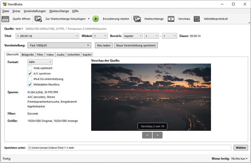
Task: Click the source name test-1
Action: click(x=19, y=29)
